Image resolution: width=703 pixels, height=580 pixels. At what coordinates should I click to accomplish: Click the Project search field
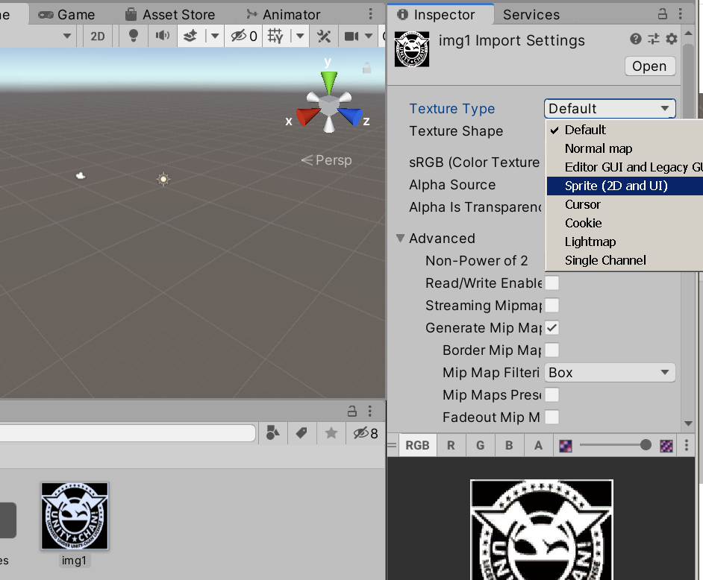point(128,433)
